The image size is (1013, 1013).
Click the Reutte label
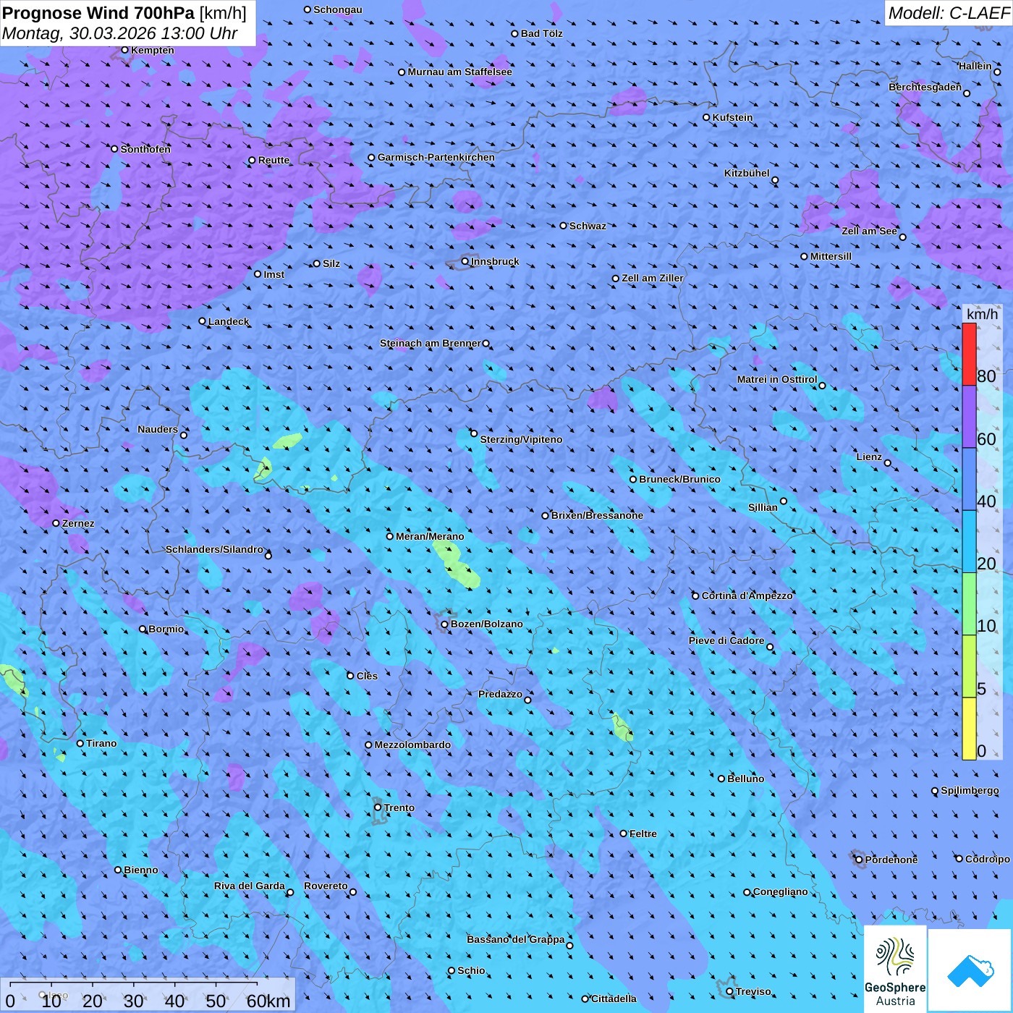(274, 160)
